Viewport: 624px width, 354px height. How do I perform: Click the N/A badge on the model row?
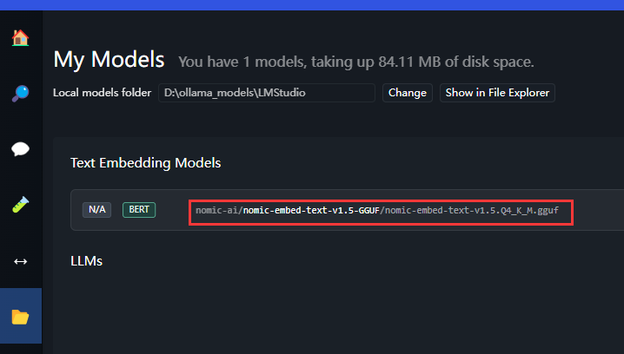(96, 209)
